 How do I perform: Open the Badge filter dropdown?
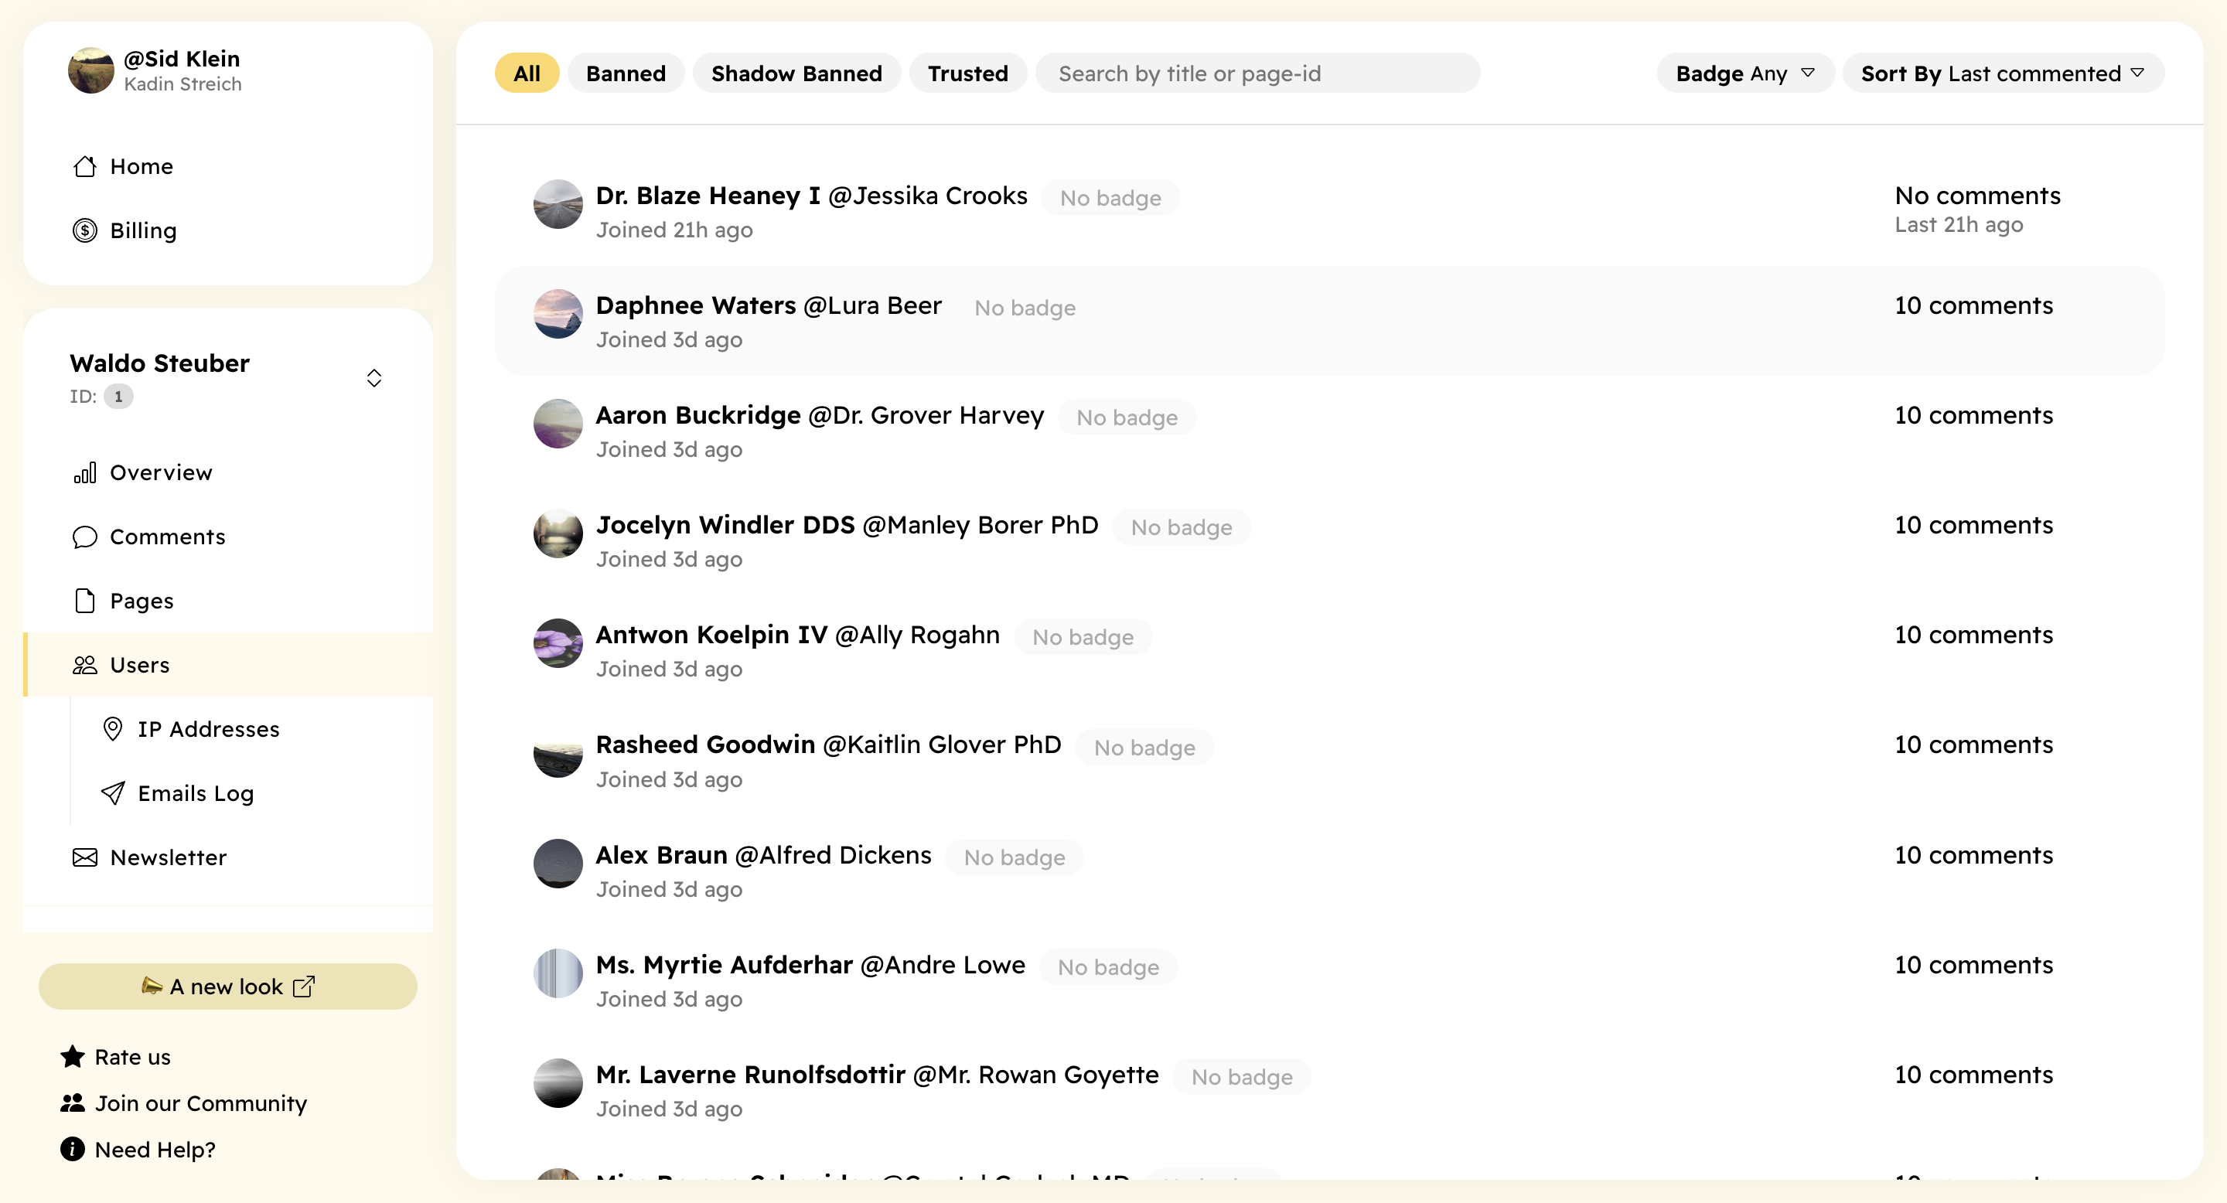[x=1744, y=73]
